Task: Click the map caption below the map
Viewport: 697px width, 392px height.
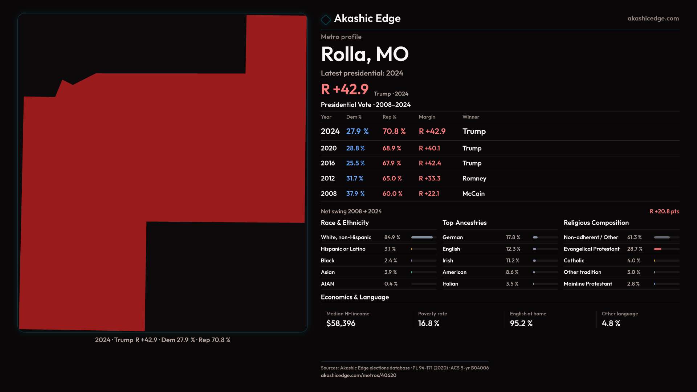Action: click(x=163, y=340)
